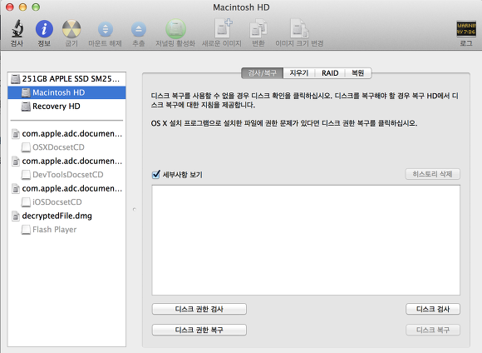Click the Macintosh HD window title
The image size is (482, 353).
(241, 7)
